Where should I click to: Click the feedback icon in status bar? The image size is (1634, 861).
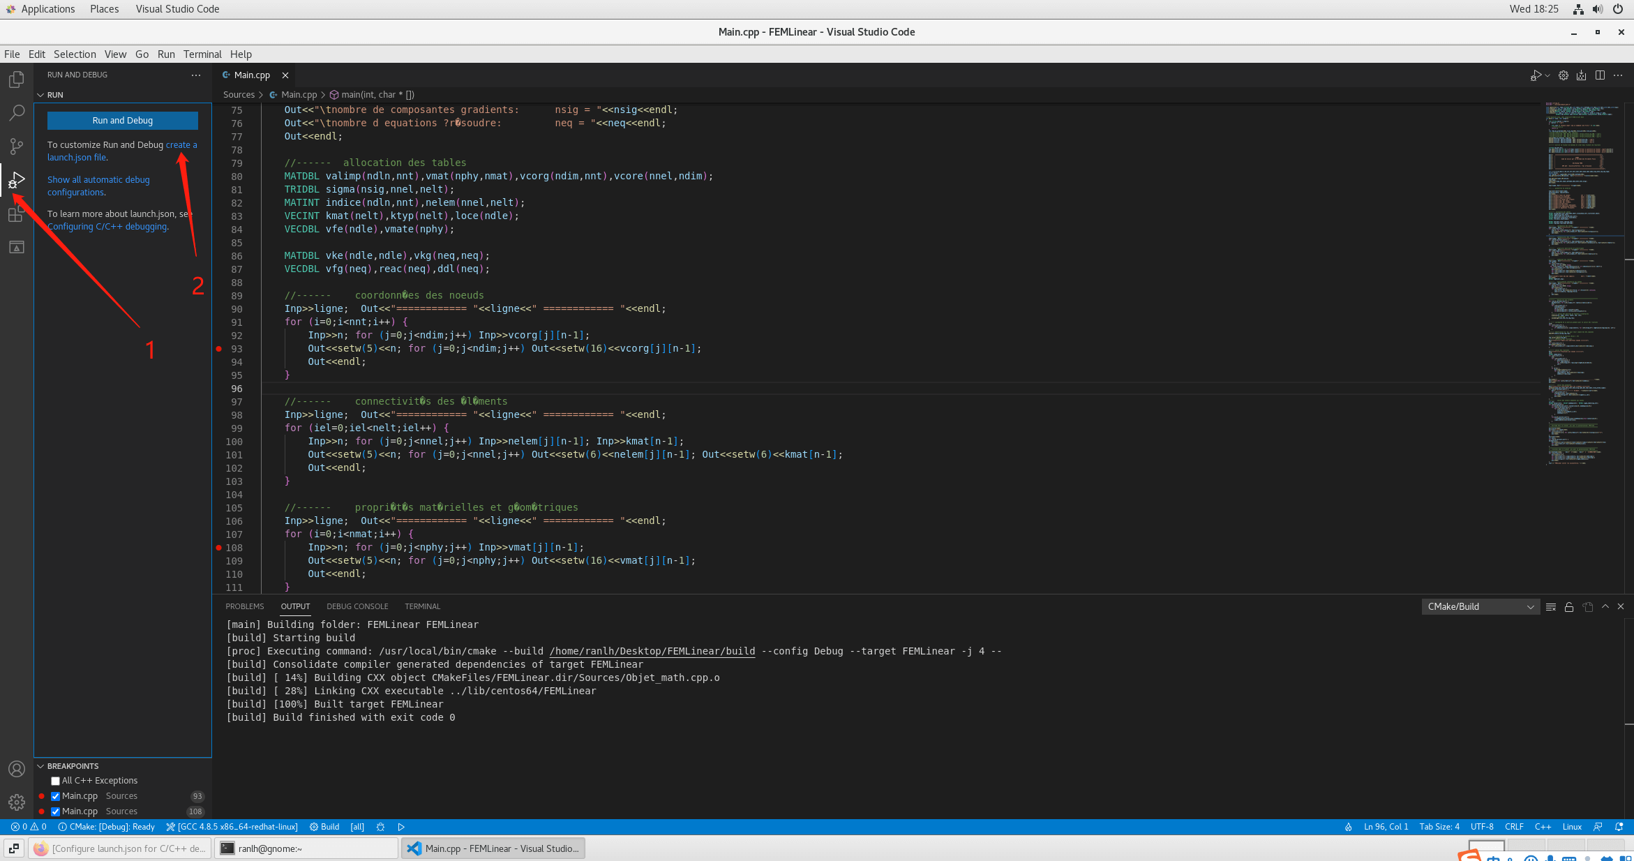coord(1598,827)
